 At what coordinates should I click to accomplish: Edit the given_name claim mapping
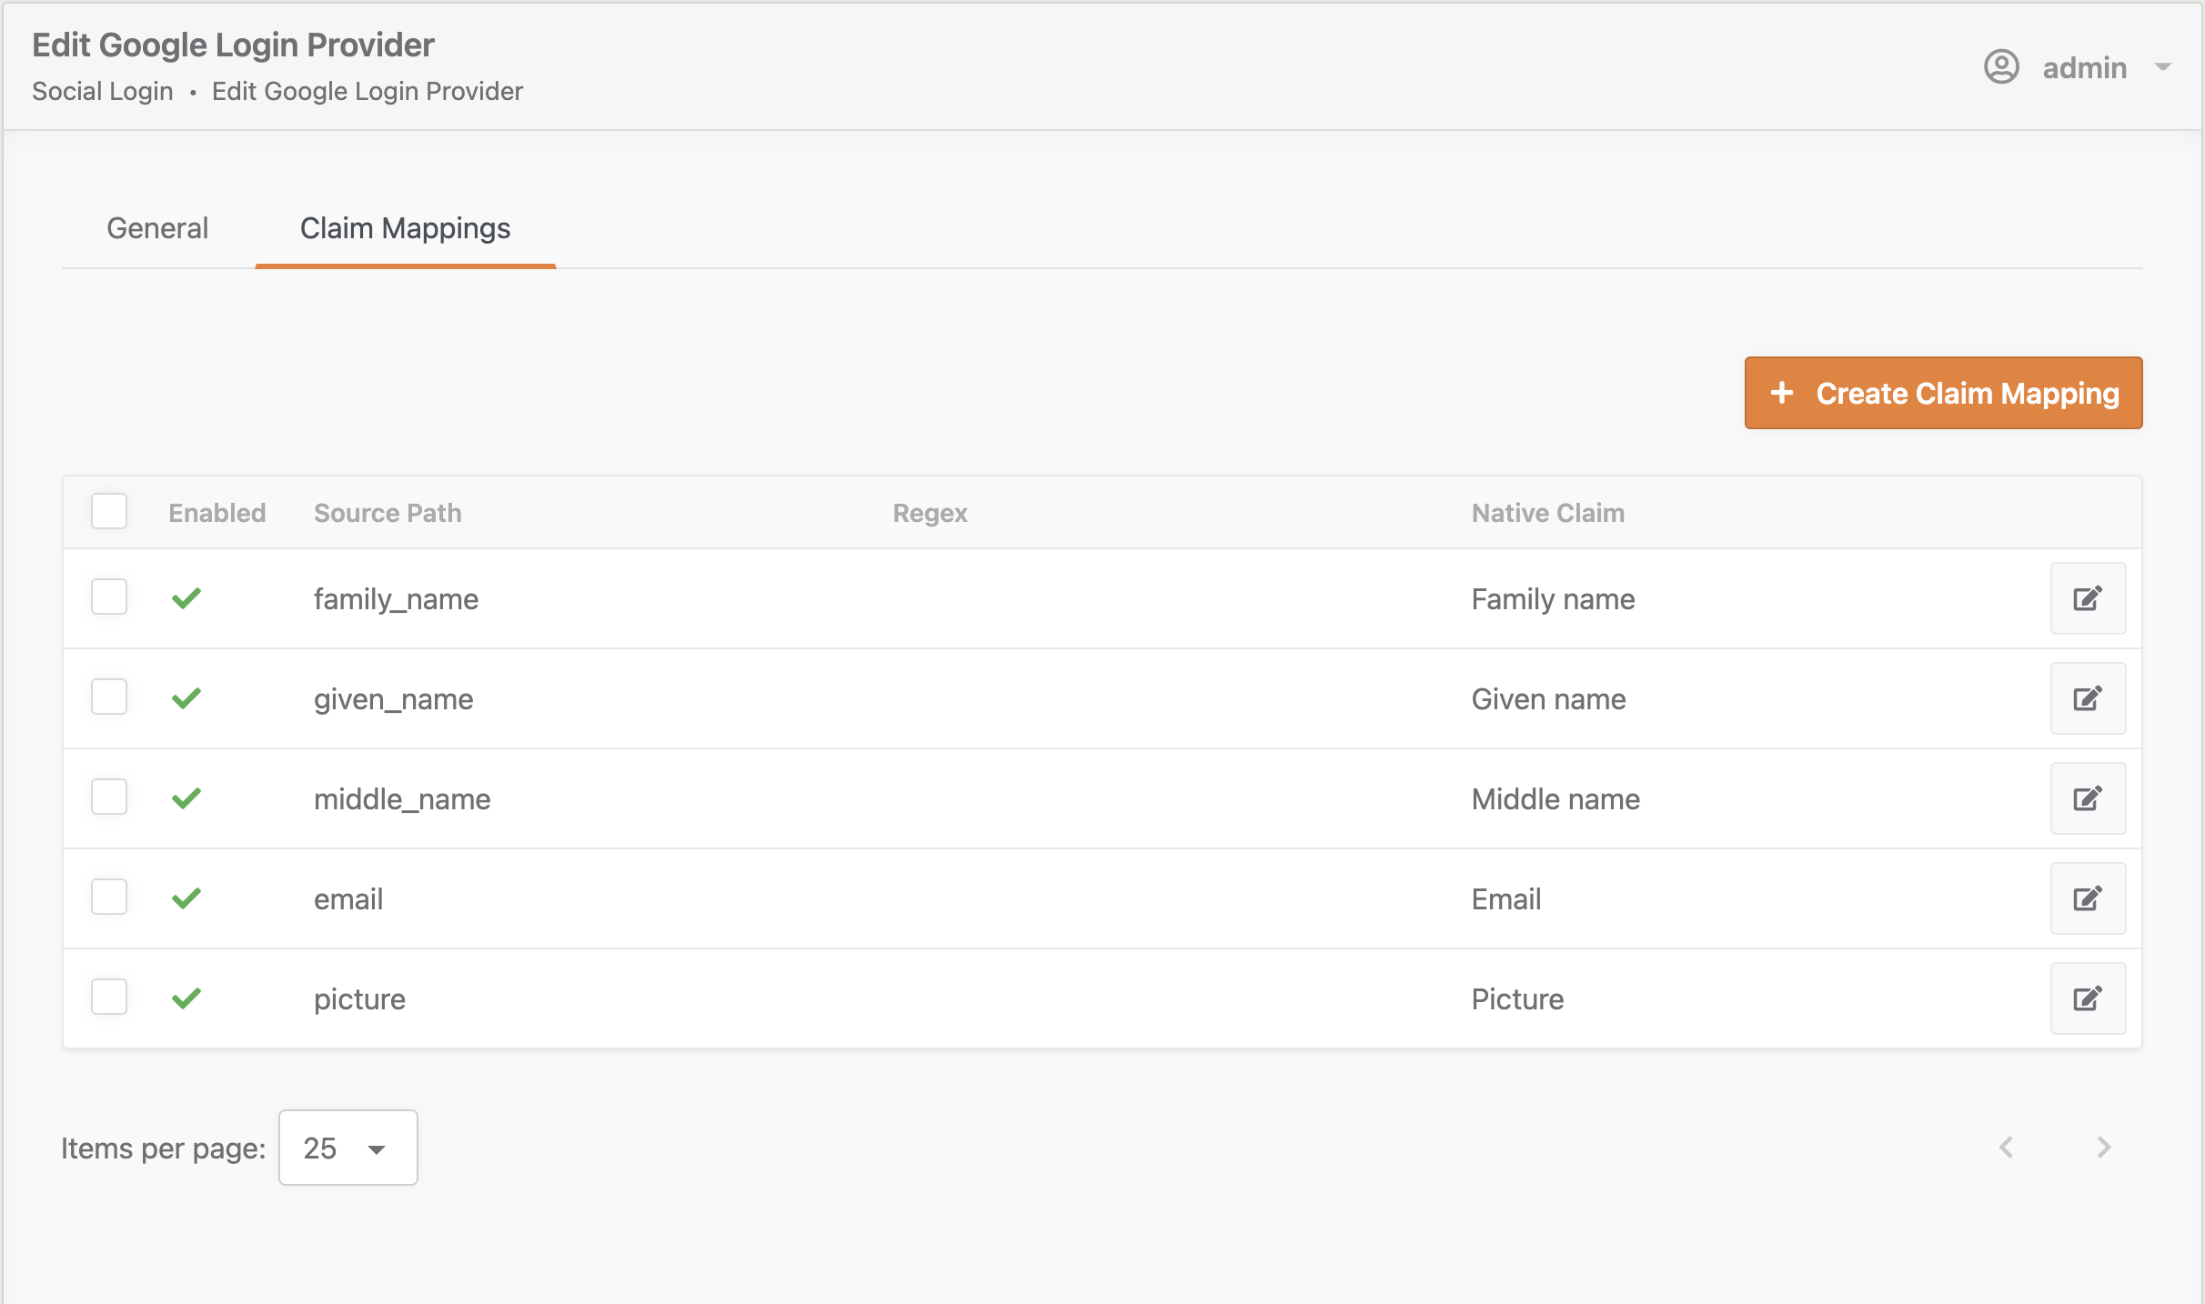coord(2088,698)
